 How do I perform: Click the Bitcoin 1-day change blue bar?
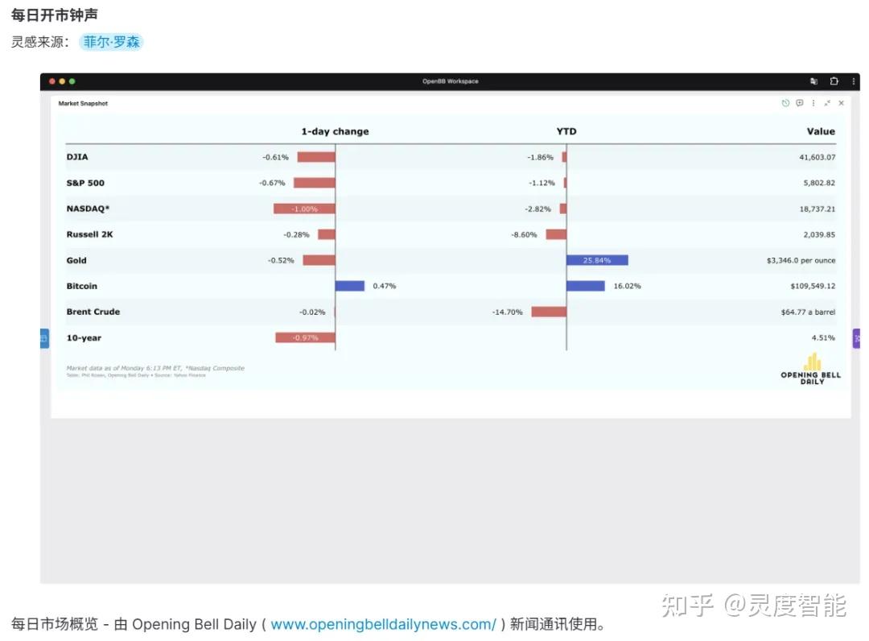tap(350, 286)
